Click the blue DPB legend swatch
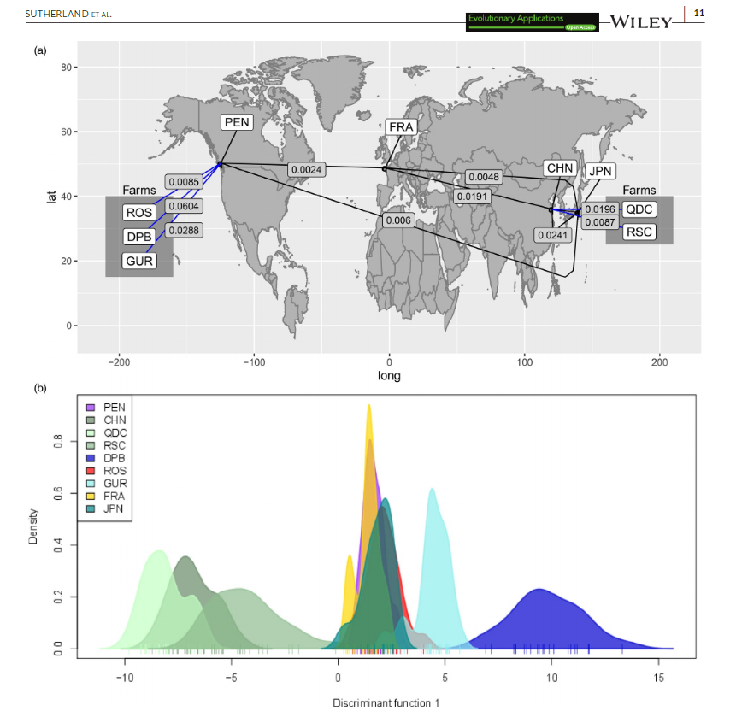736x717 pixels. pos(91,458)
